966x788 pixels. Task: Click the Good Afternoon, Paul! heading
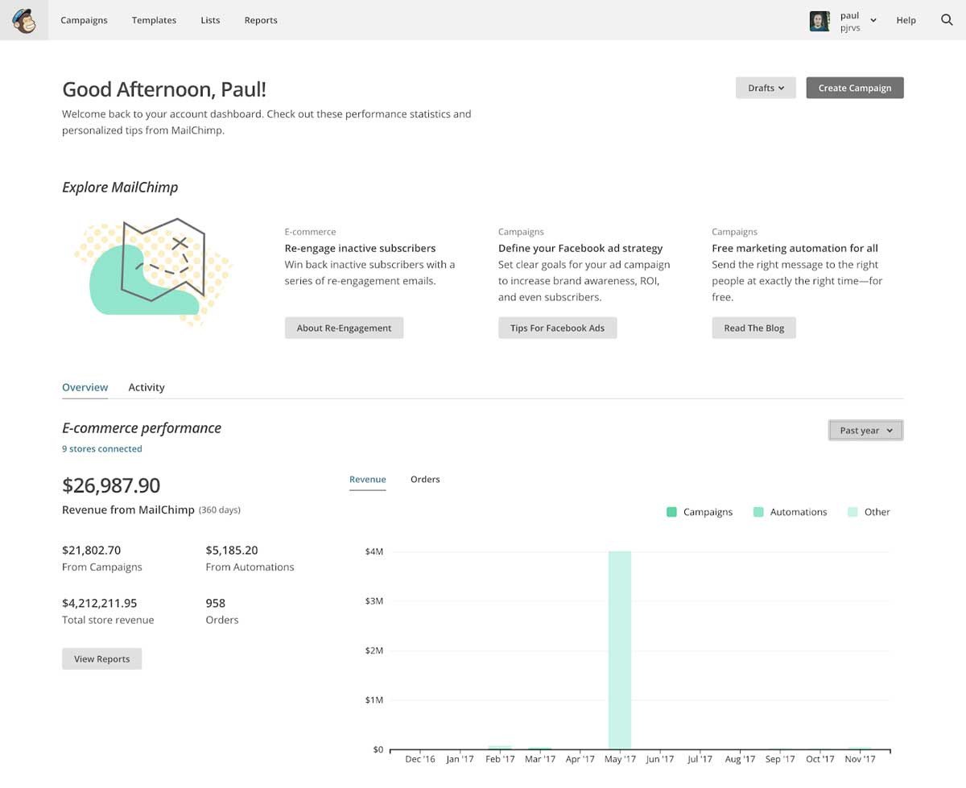click(x=164, y=89)
